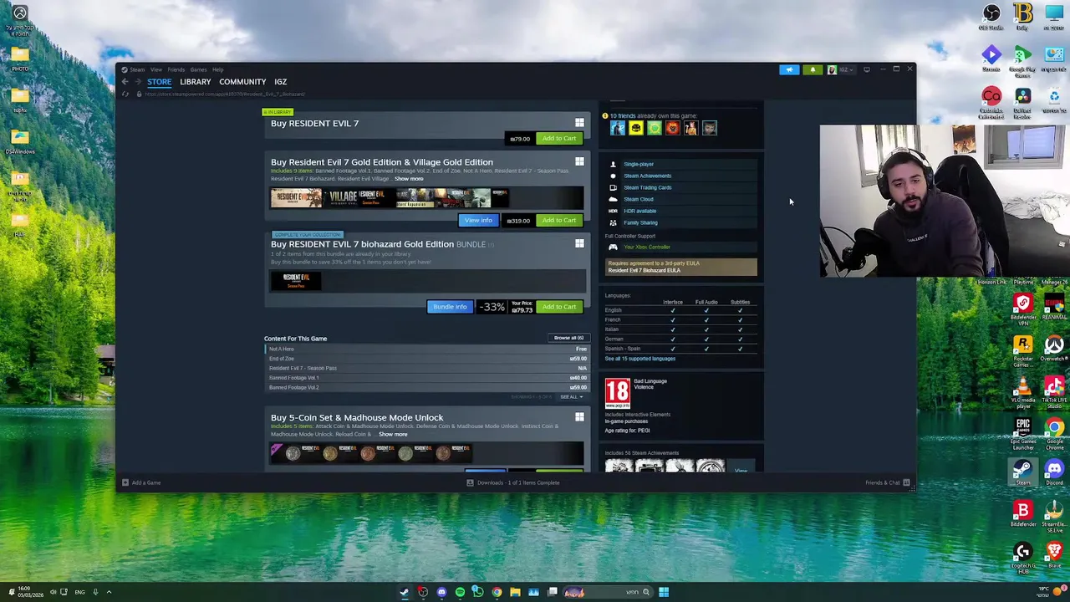The height and width of the screenshot is (602, 1070).
Task: Open See all 15 supported languages link
Action: point(639,359)
